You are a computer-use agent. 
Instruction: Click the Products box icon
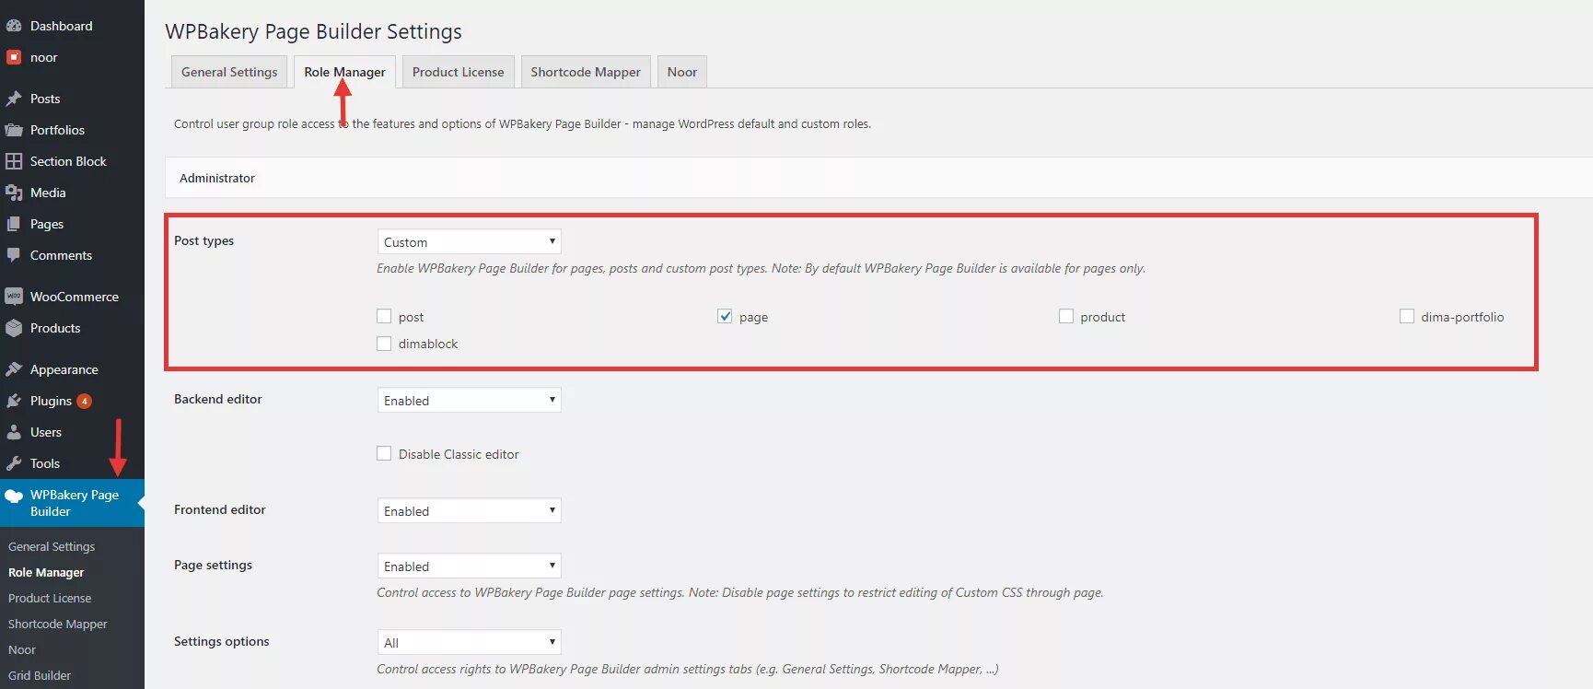click(14, 328)
